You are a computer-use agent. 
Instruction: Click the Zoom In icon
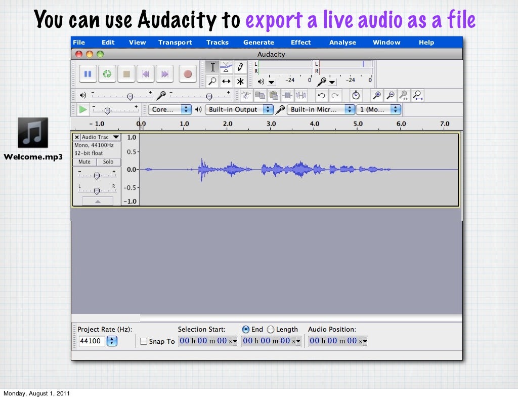[x=376, y=96]
